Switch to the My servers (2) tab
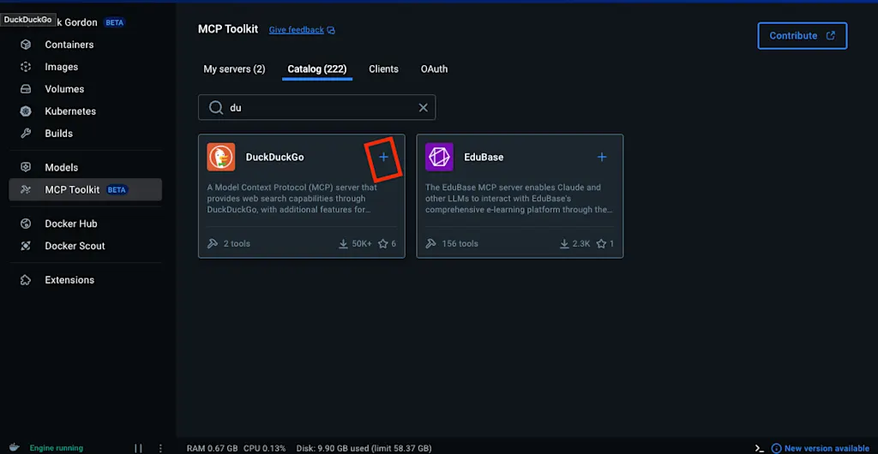Image resolution: width=878 pixels, height=454 pixels. click(234, 69)
